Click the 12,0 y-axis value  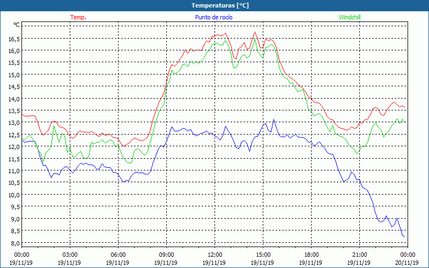[x=14, y=147]
